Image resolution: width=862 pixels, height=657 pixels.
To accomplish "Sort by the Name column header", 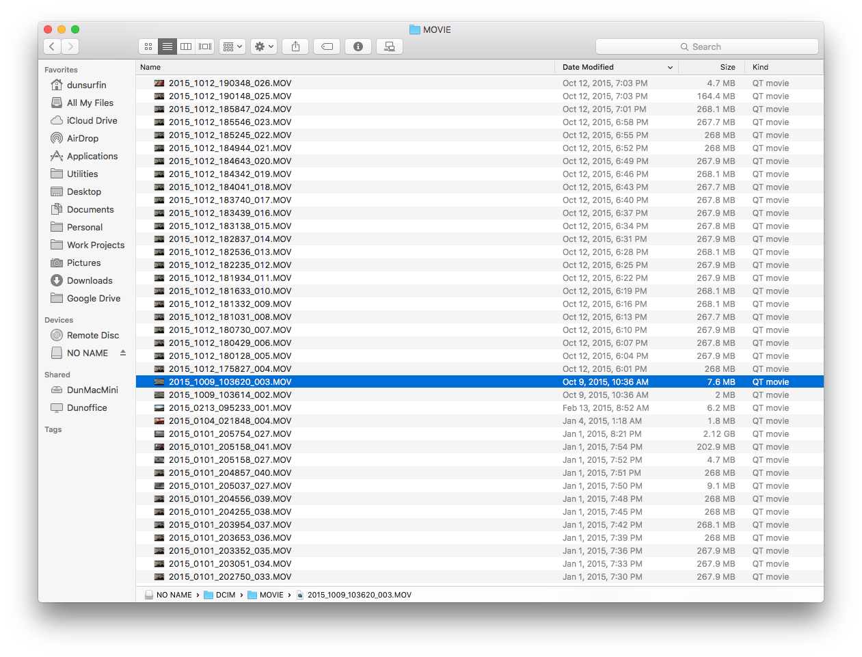I will [150, 67].
